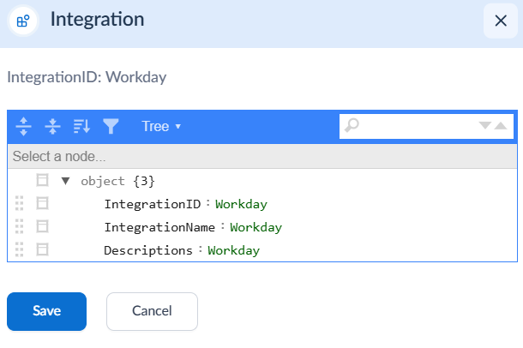Click the 'Select a node...' path bar
Image resolution: width=523 pixels, height=348 pixels.
262,156
